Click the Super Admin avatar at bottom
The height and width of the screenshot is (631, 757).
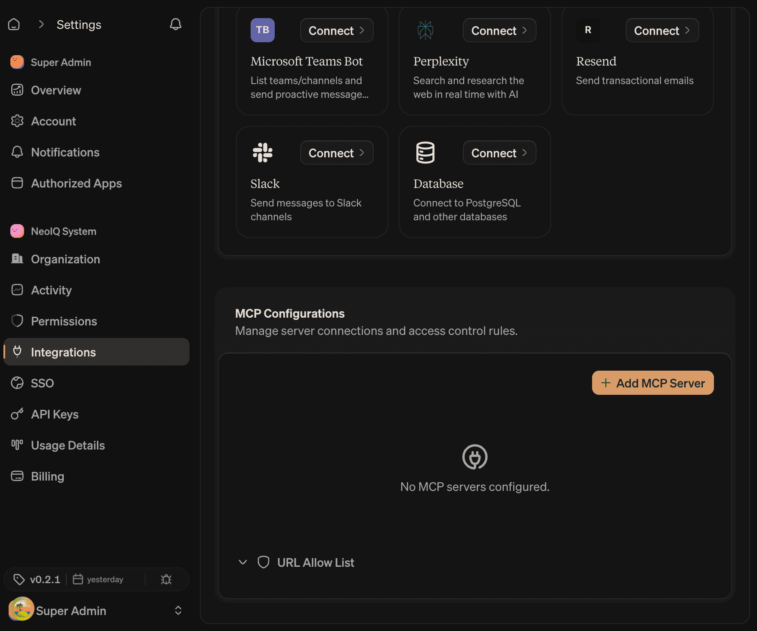coord(21,609)
